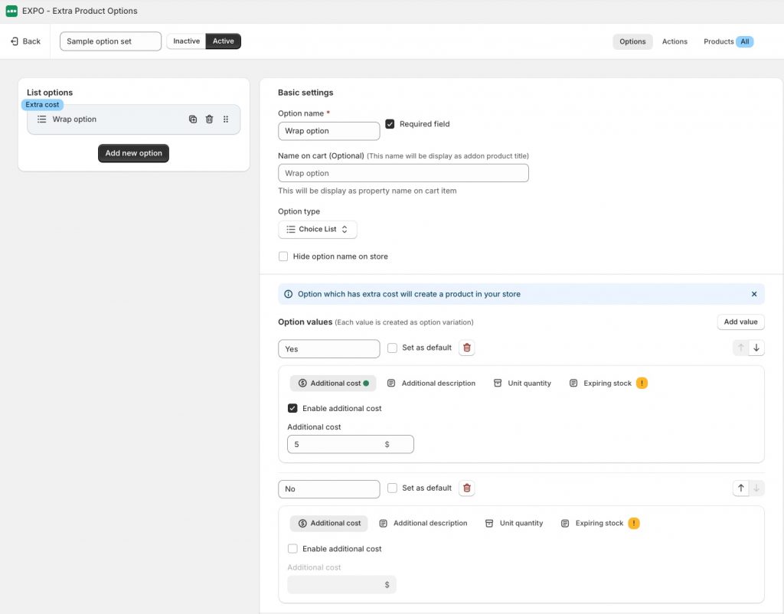
Task: Open Additional description tab for No value
Action: (423, 524)
